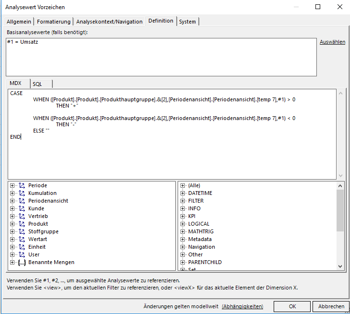The height and width of the screenshot is (314, 350).
Task: Switch to the Formatierung tab
Action: pyautogui.click(x=54, y=22)
